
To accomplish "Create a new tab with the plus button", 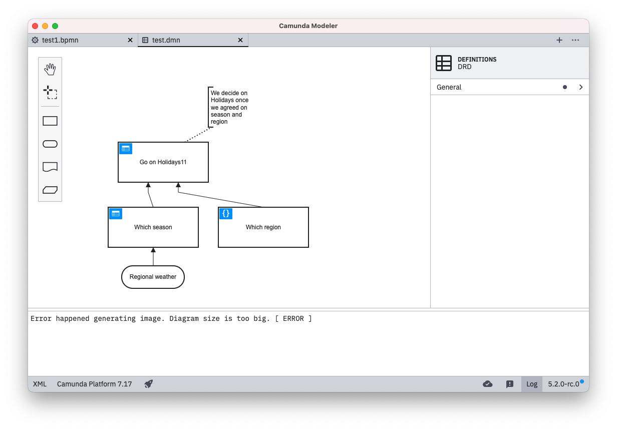I will point(559,40).
